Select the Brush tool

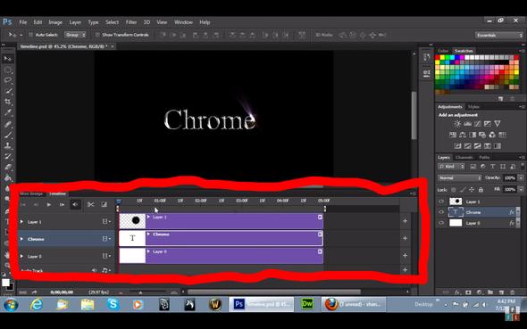click(x=8, y=136)
